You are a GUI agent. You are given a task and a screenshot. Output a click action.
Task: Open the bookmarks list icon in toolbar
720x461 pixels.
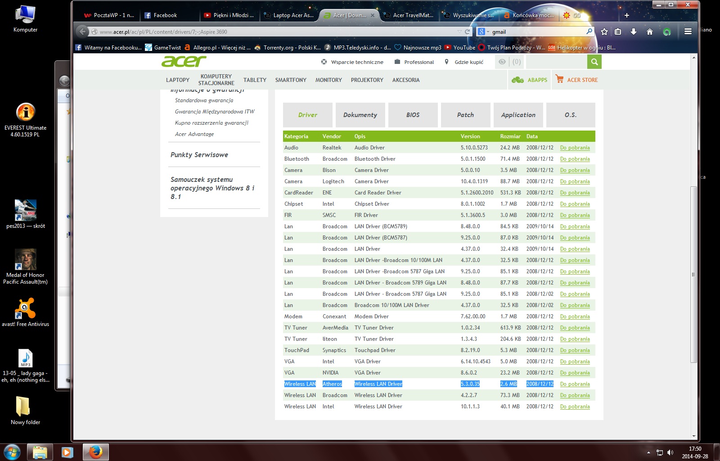[x=618, y=32]
